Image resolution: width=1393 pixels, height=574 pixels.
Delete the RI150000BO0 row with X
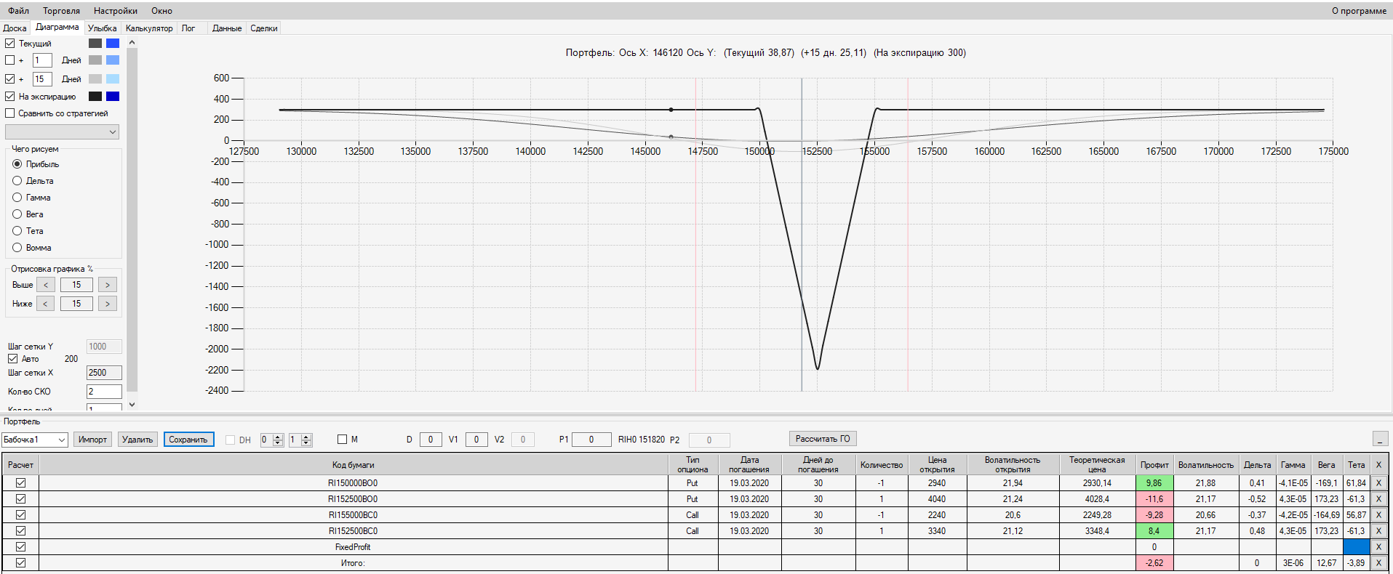[1378, 483]
